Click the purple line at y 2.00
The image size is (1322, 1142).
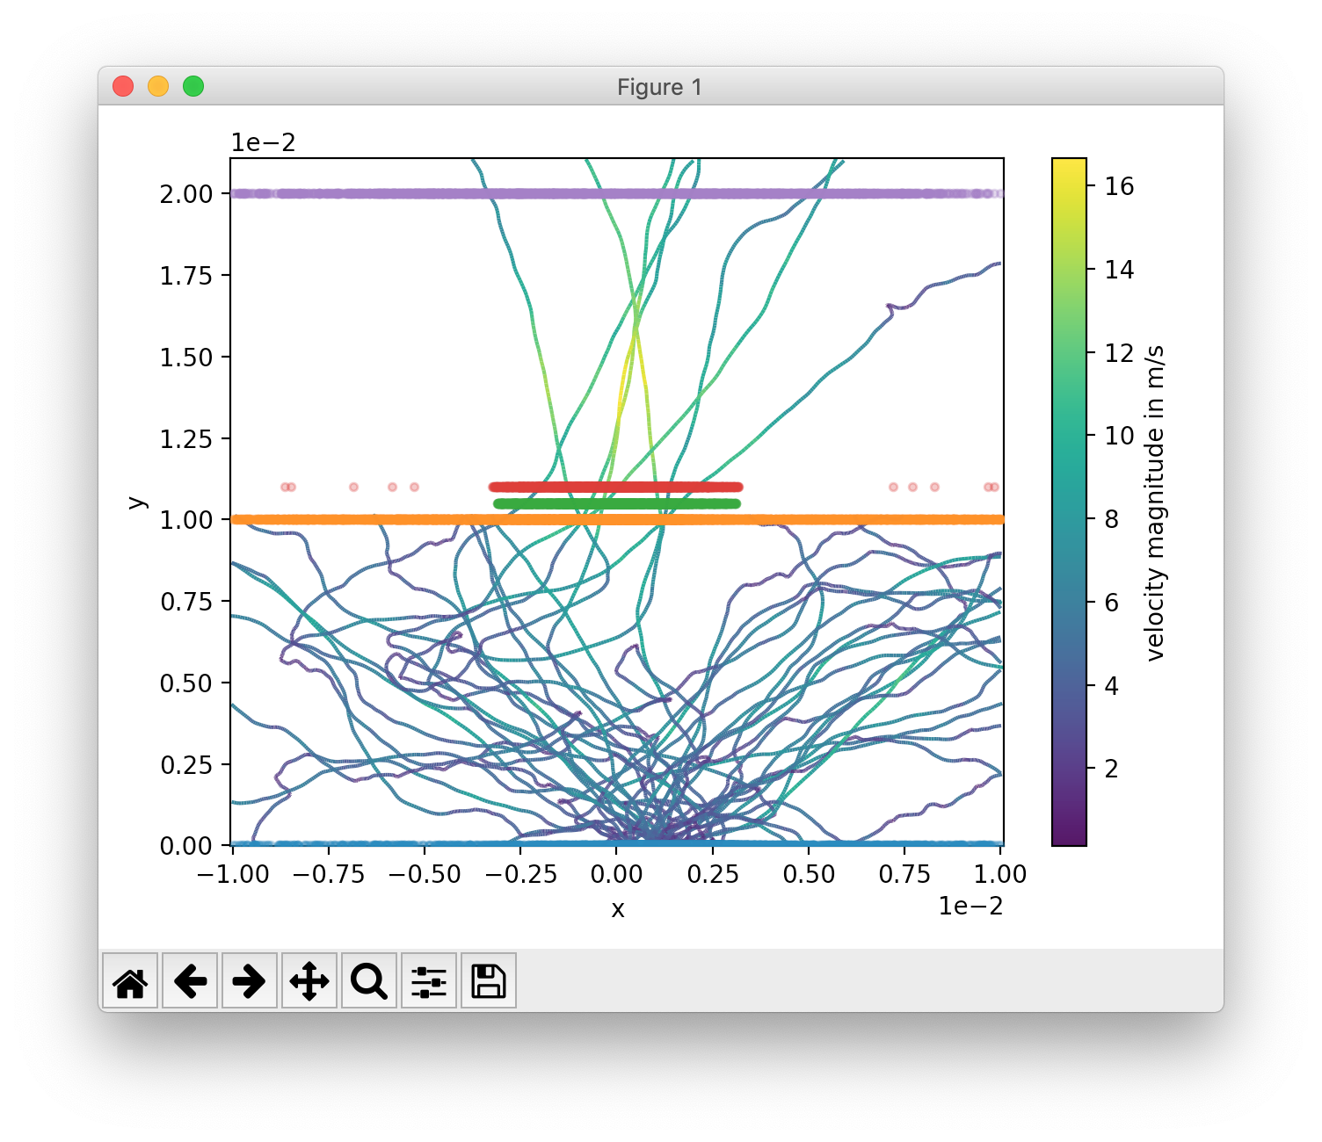[x=617, y=193]
